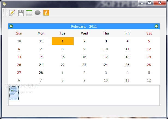Select date February 3
Viewport: 168px width, 119px height.
click(106, 41)
